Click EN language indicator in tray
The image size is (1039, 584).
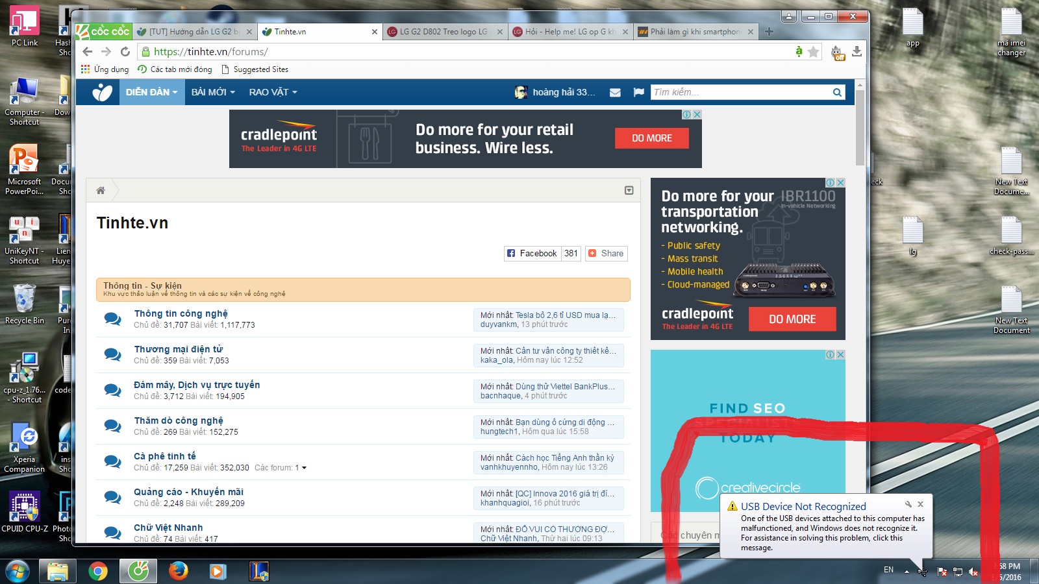888,570
